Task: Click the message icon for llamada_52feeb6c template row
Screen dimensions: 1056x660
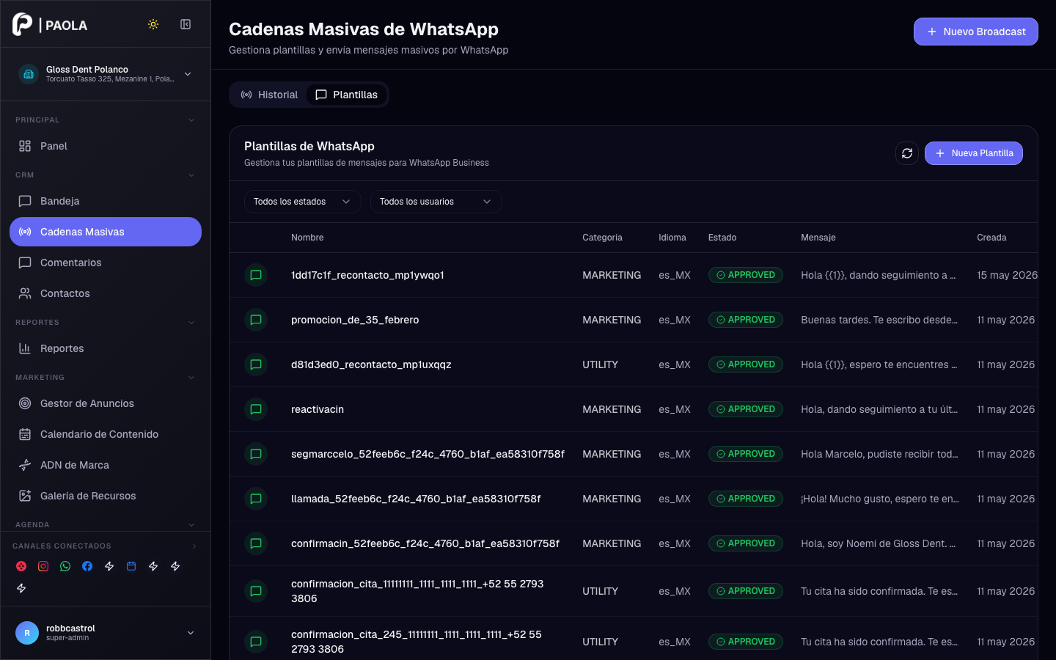Action: coord(256,499)
